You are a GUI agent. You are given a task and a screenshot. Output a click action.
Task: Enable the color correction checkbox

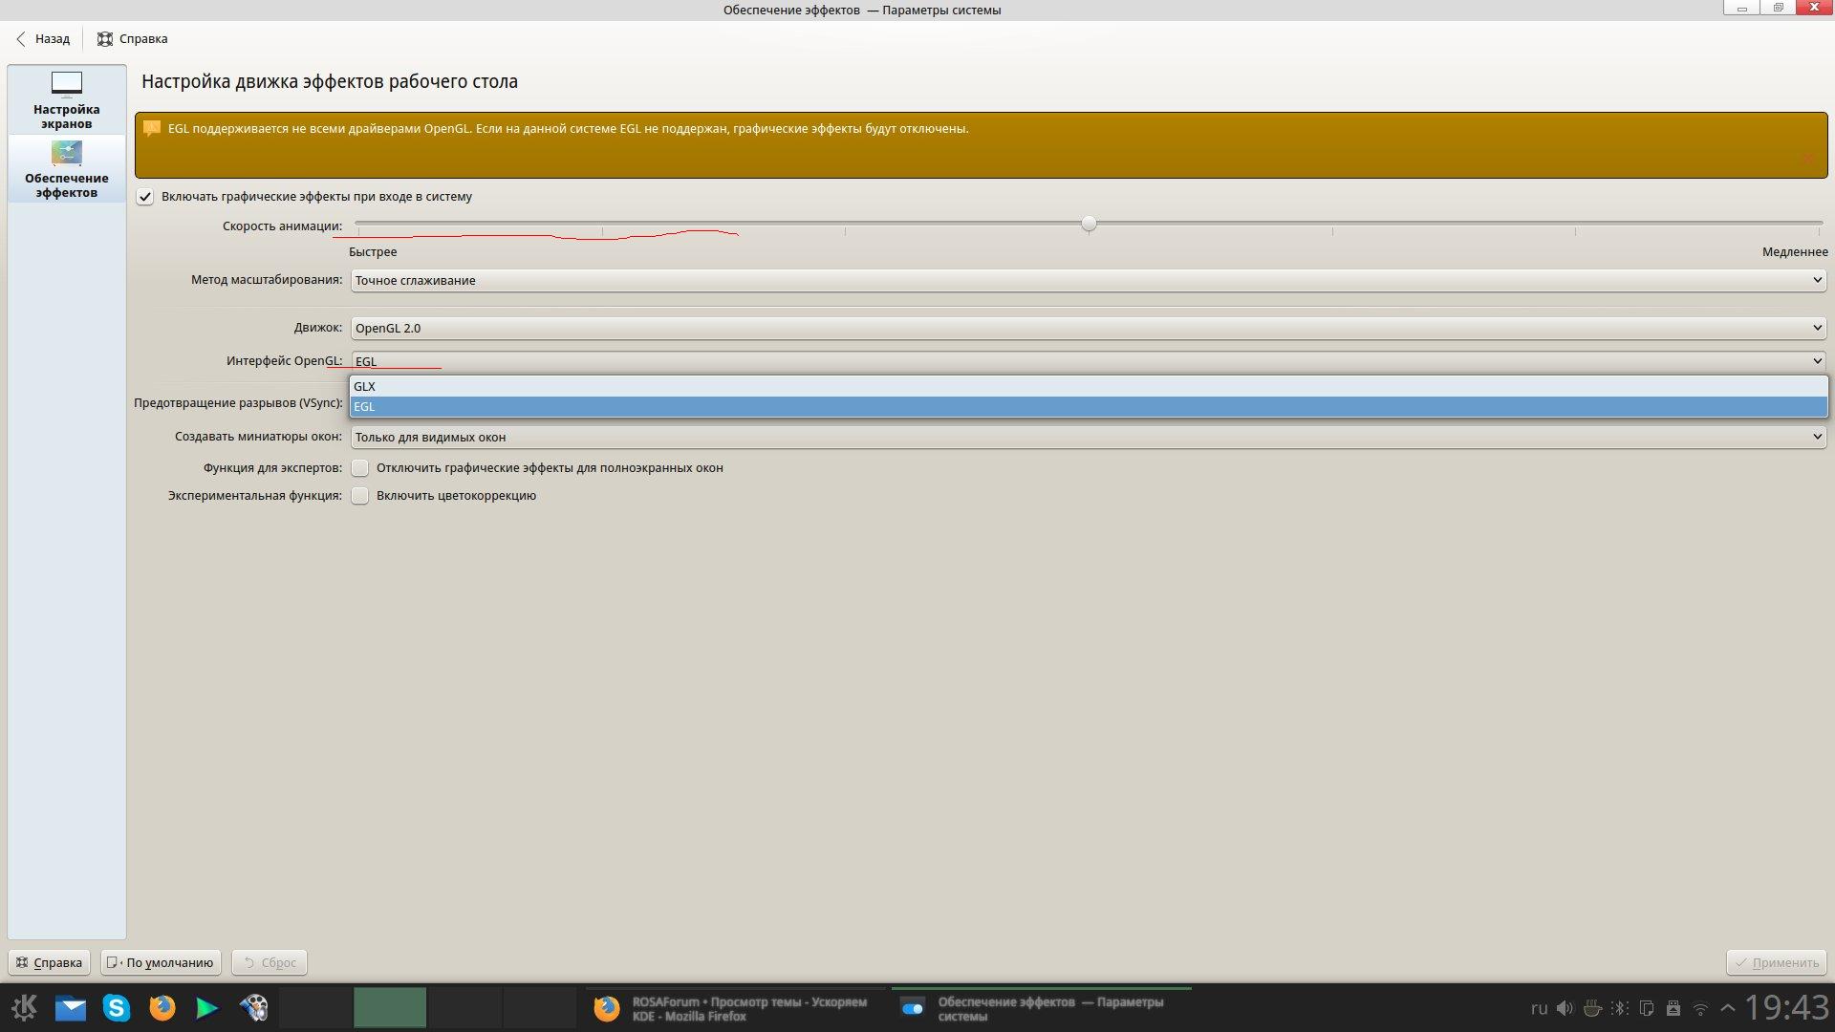click(360, 496)
